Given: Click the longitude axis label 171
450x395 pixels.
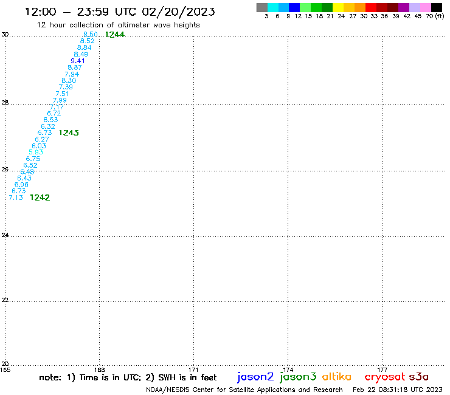Looking at the screenshot, I should [x=193, y=369].
